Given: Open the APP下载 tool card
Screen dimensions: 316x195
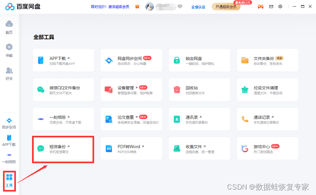Looking at the screenshot, I should 64,60.
